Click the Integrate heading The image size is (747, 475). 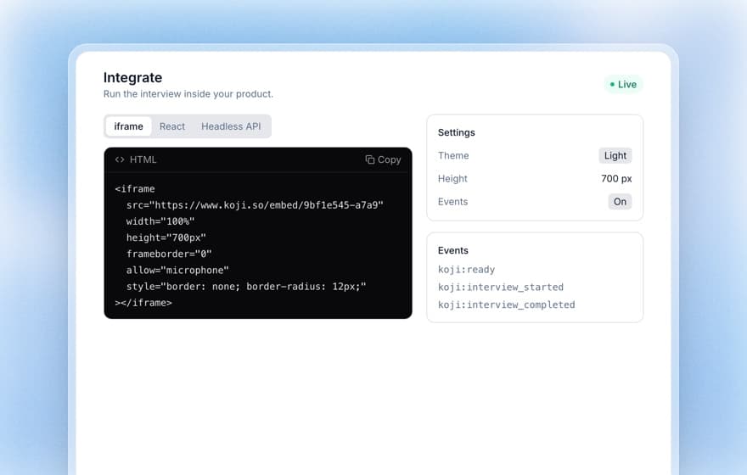coord(133,77)
